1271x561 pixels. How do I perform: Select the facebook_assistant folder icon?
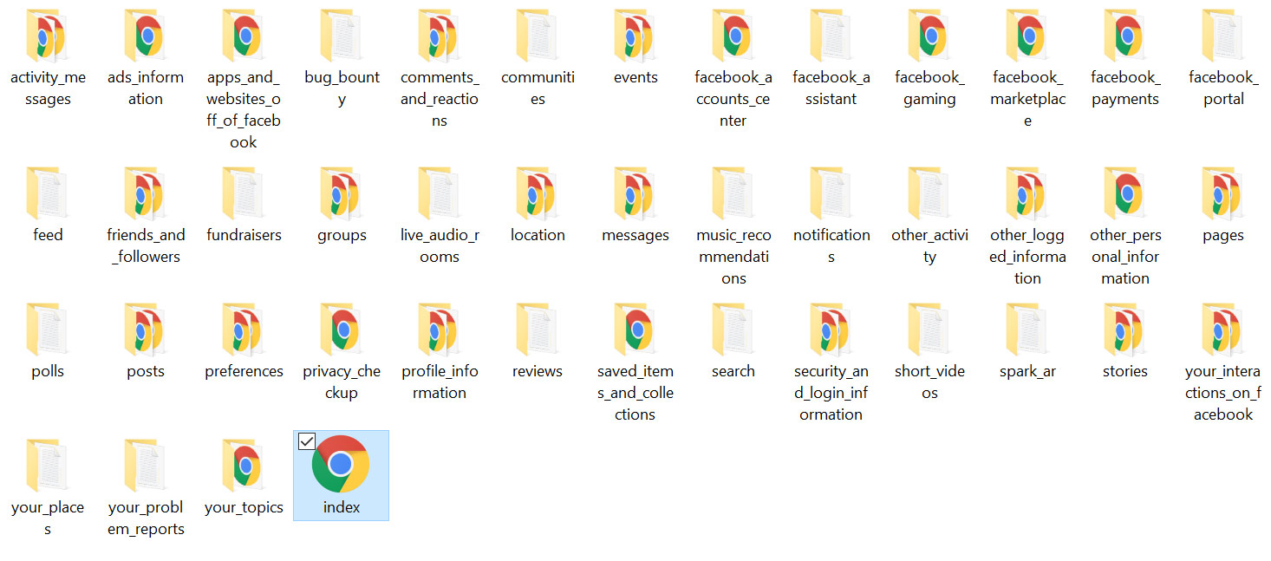coord(831,36)
